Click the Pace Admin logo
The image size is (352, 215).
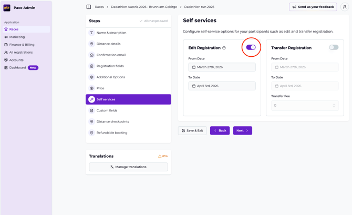[x=7, y=8]
